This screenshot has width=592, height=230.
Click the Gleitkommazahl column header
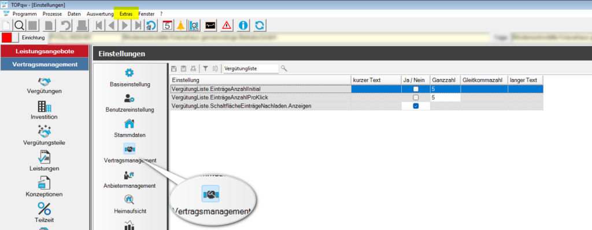(x=484, y=80)
